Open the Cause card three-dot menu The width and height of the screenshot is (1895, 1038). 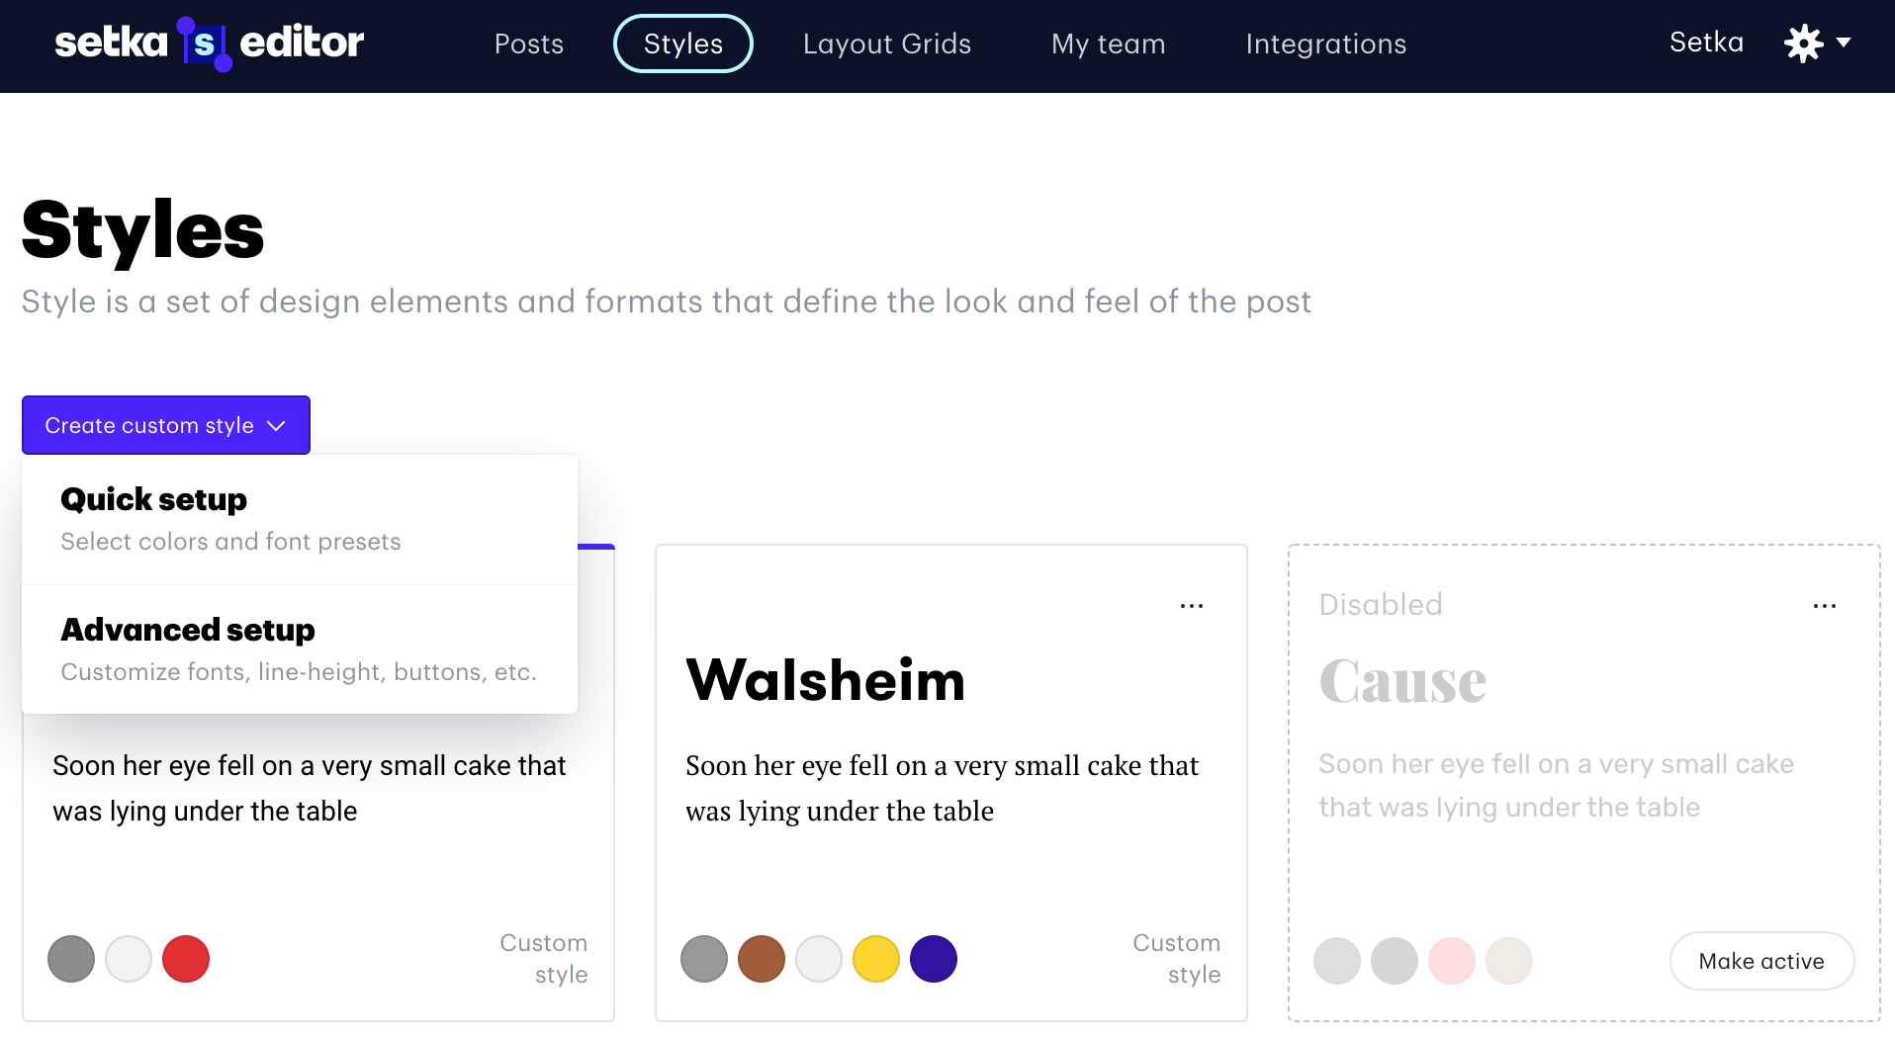1825,606
